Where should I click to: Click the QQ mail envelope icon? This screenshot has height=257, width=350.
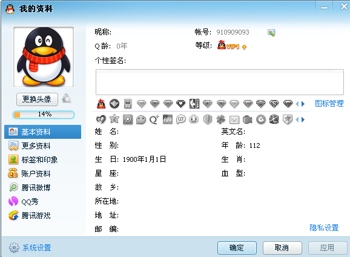[234, 120]
